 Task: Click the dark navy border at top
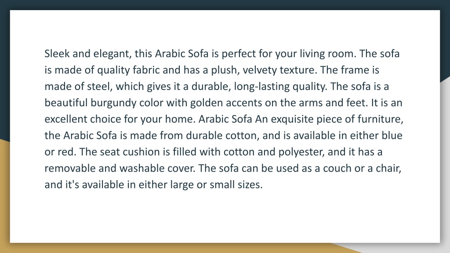(x=225, y=5)
